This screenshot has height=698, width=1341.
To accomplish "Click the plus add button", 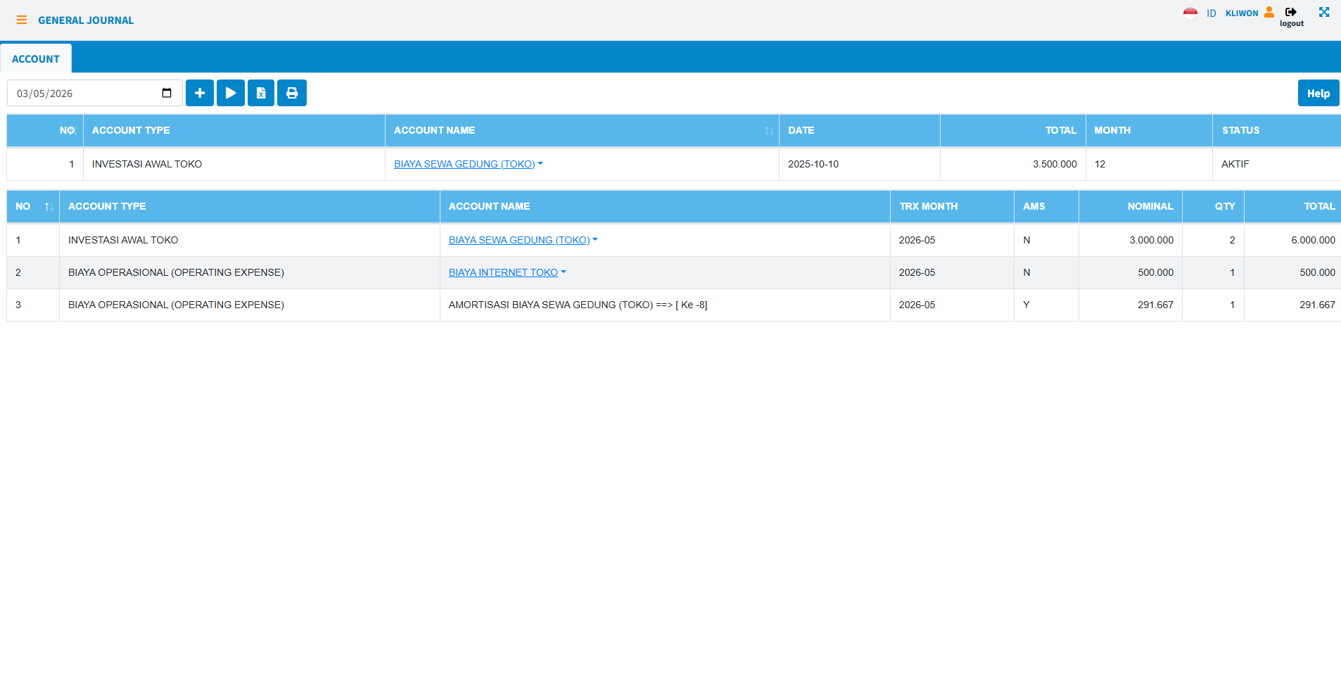I will coord(200,93).
